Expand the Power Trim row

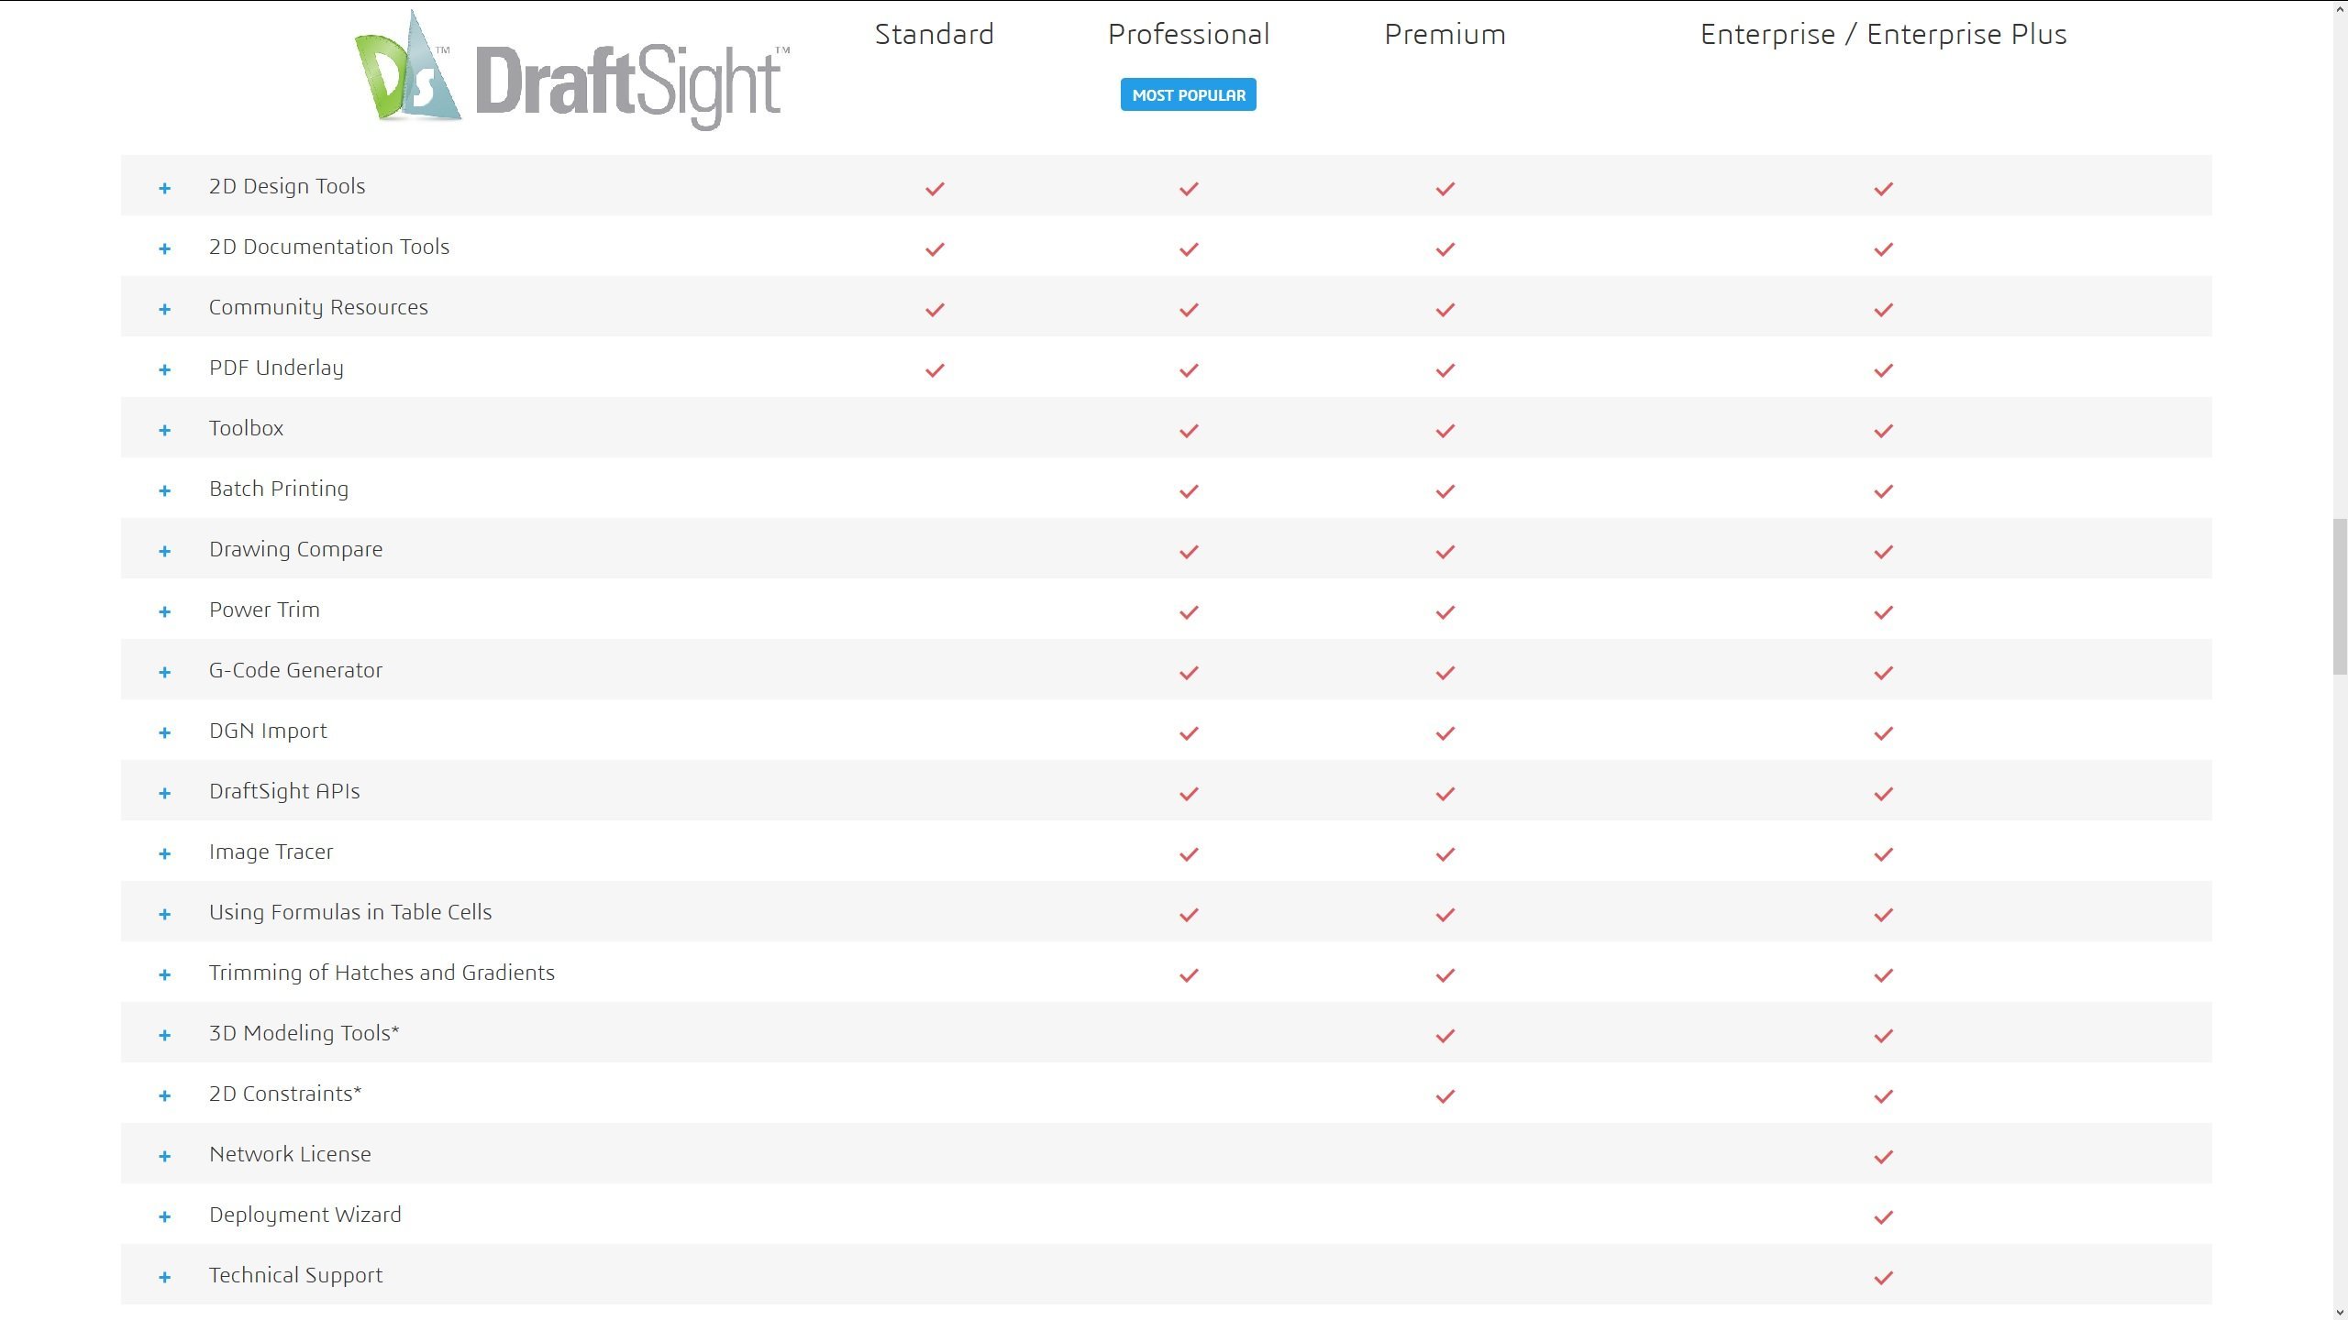(x=164, y=612)
